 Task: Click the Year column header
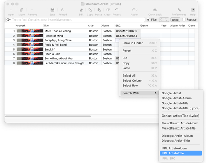pos(165,26)
